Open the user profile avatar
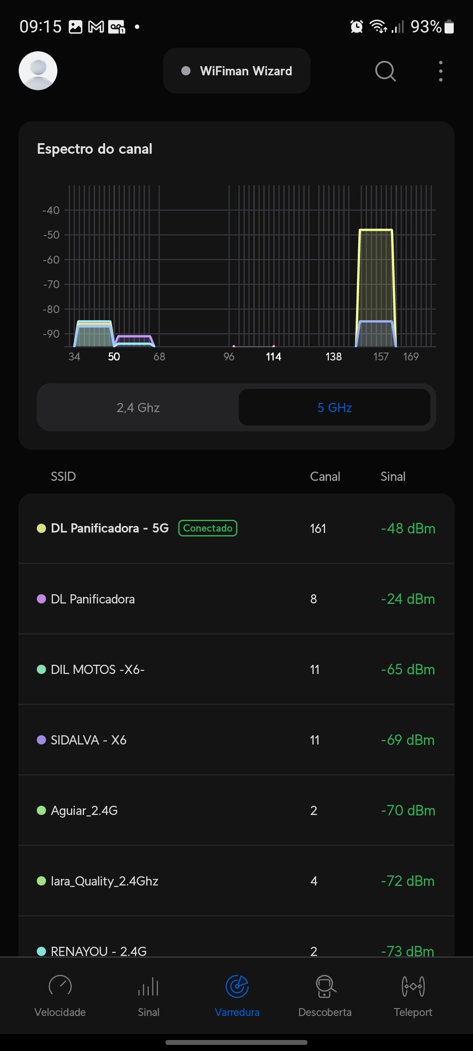 coord(38,71)
